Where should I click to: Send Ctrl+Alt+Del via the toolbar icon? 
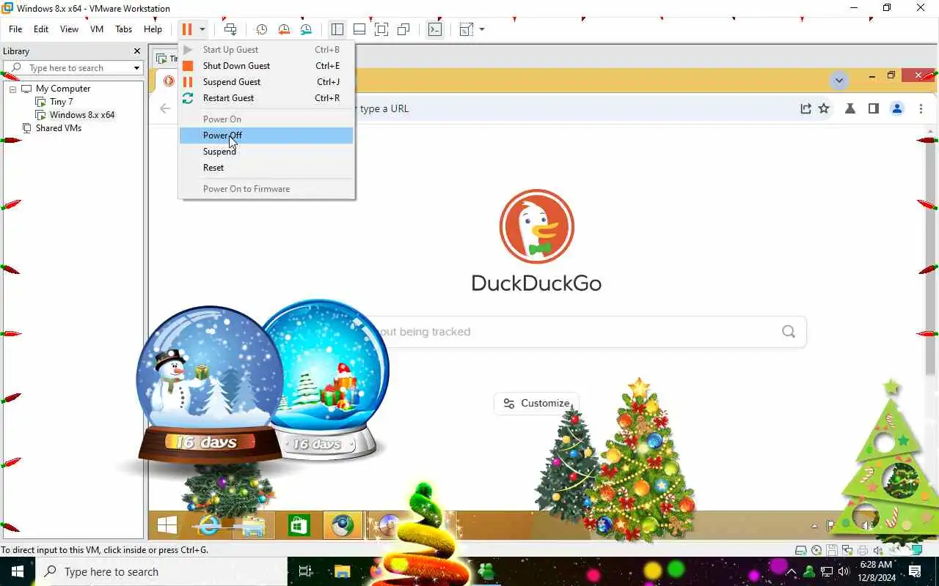(230, 29)
